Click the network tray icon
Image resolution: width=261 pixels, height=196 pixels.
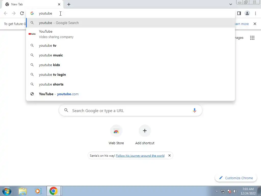pyautogui.click(x=223, y=191)
